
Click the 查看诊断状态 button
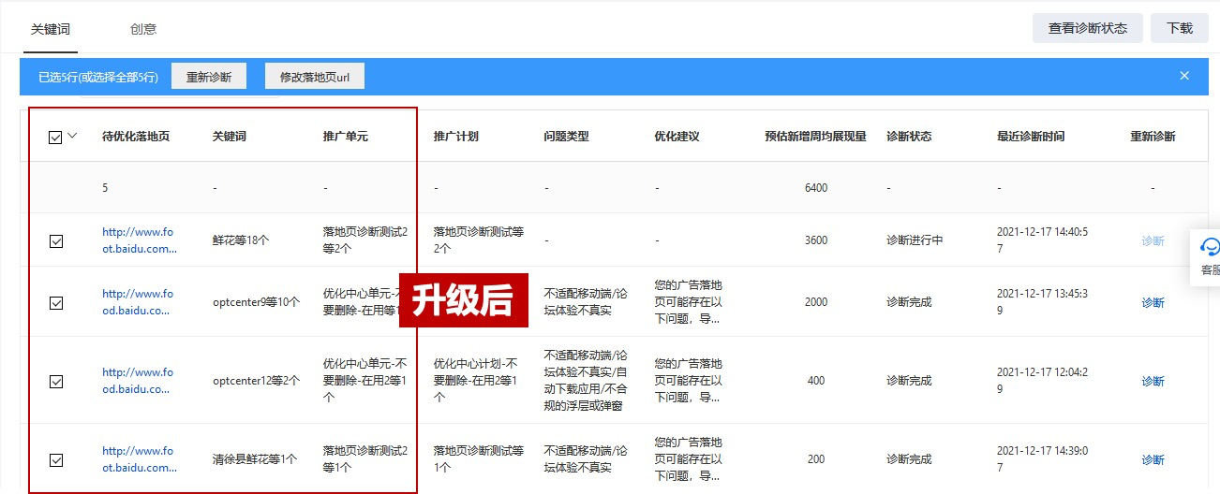(x=1087, y=28)
